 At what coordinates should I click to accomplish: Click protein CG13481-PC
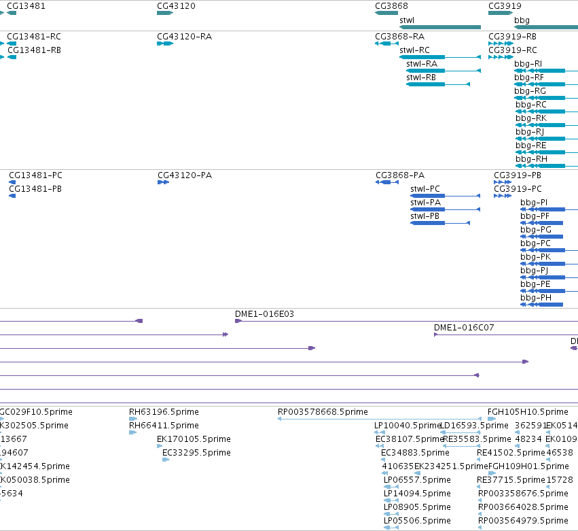tap(35, 175)
